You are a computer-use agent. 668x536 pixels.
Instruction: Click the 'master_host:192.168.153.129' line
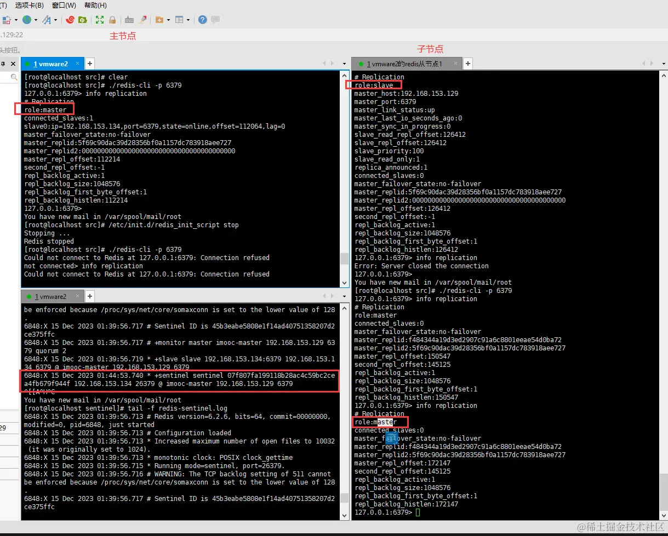[x=406, y=94]
